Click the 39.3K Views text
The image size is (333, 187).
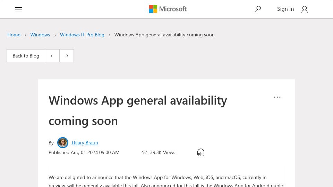pos(162,152)
